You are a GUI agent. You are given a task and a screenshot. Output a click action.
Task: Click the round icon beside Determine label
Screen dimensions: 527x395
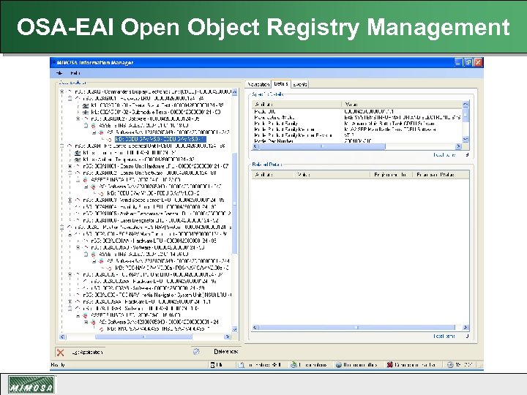pos(196,352)
